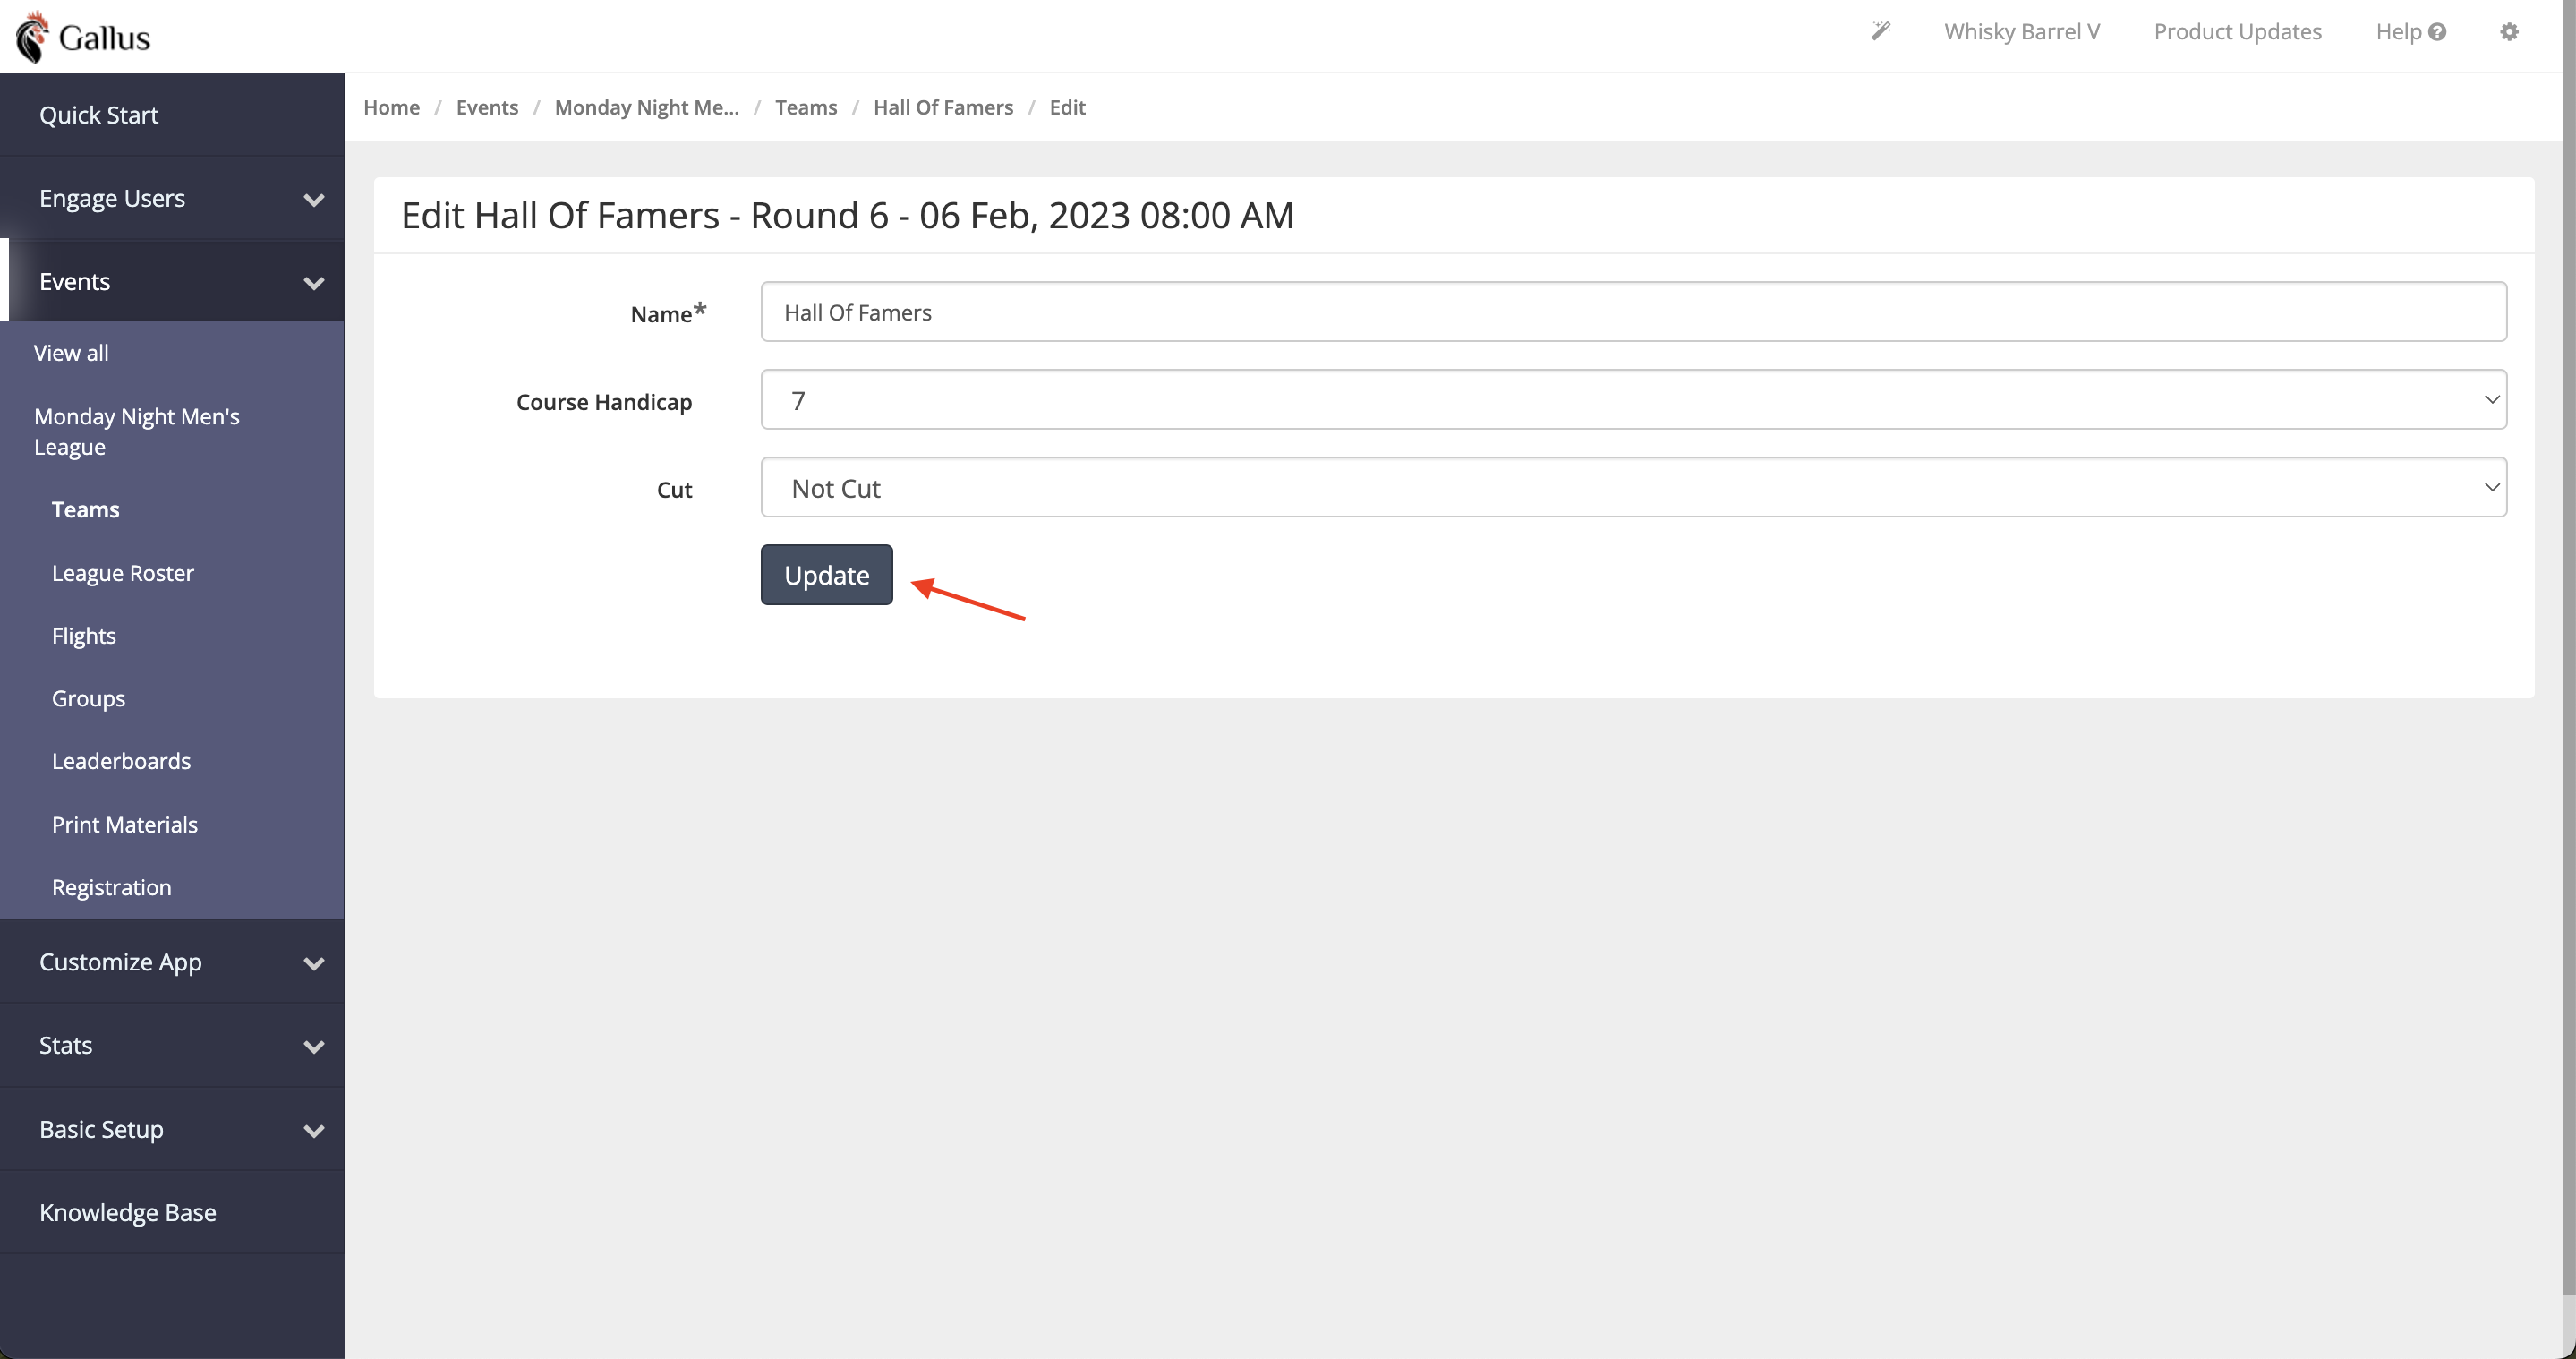This screenshot has width=2576, height=1359.
Task: Open the magic wand tool icon
Action: [x=1881, y=32]
